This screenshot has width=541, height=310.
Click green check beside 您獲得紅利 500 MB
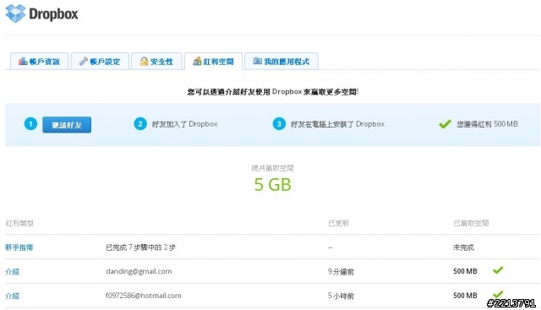coord(445,124)
